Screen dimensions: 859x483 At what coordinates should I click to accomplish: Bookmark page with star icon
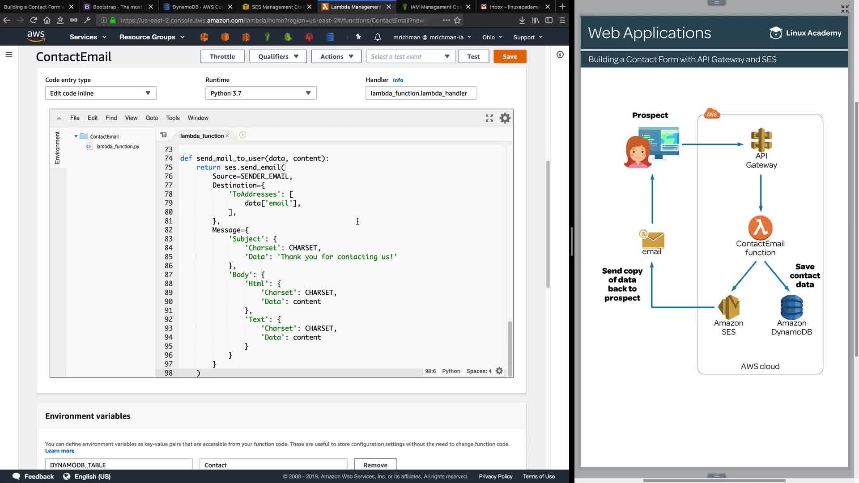(457, 20)
